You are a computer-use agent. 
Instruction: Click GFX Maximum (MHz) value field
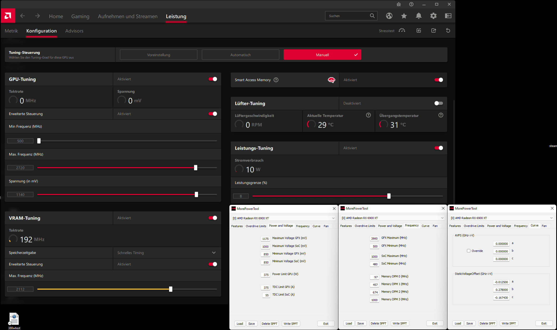click(x=374, y=238)
